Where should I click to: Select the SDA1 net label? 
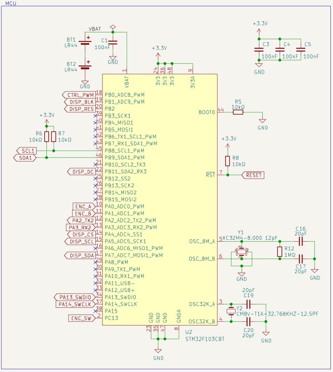pyautogui.click(x=25, y=158)
